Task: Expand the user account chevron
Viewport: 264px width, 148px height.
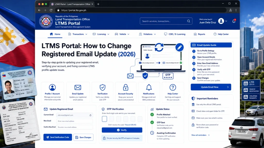Action: pyautogui.click(x=226, y=21)
